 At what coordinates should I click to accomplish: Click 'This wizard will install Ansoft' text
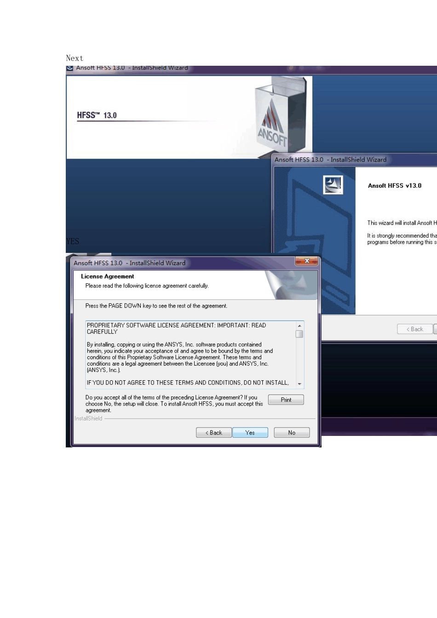402,223
